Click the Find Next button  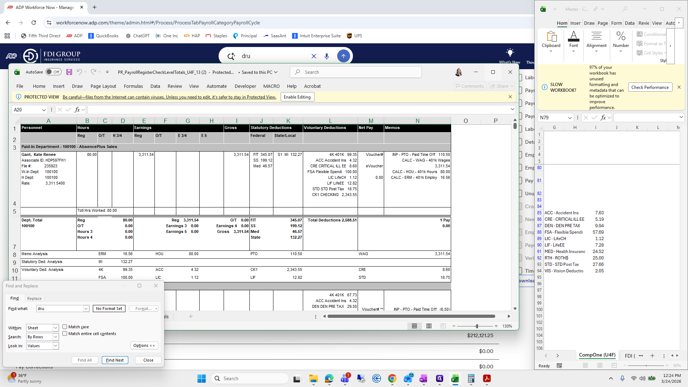115,360
